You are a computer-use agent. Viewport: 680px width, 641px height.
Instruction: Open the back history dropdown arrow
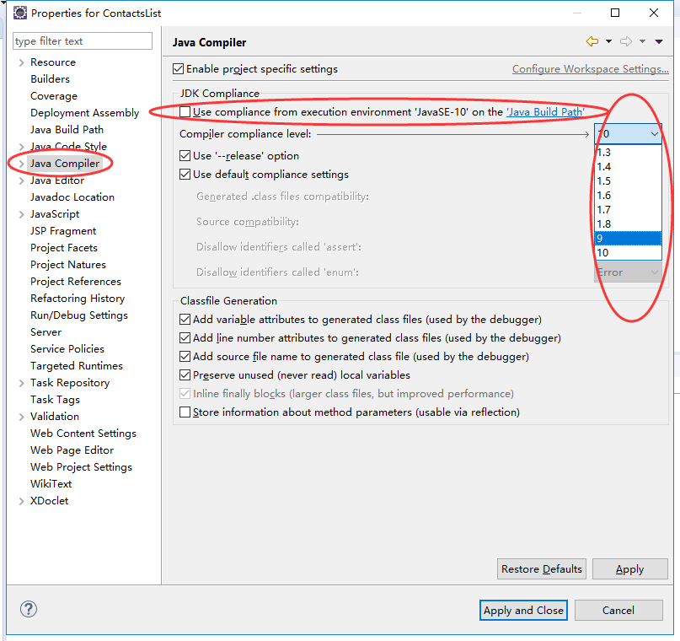(608, 41)
